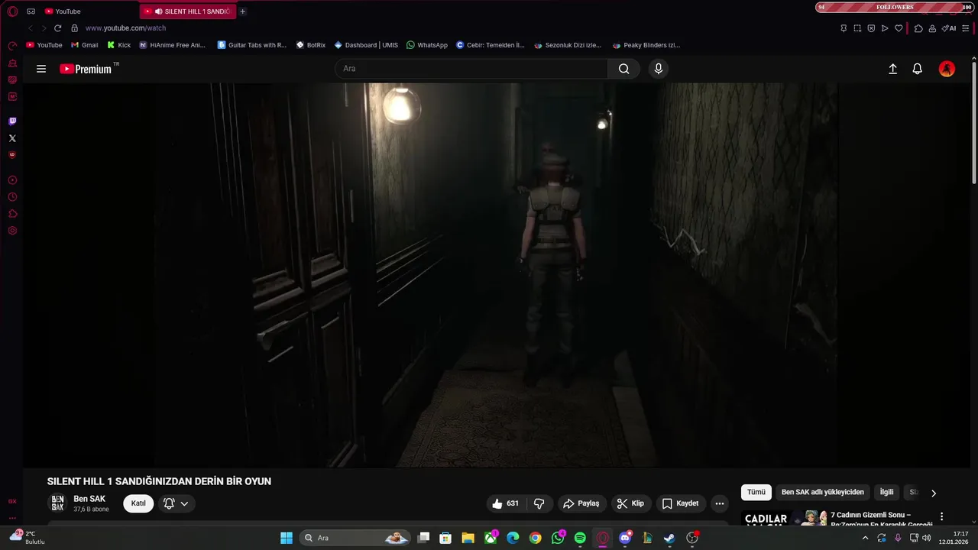Click the Opera pin icon in address bar
Screen dimensions: 978x550
pyautogui.click(x=844, y=28)
